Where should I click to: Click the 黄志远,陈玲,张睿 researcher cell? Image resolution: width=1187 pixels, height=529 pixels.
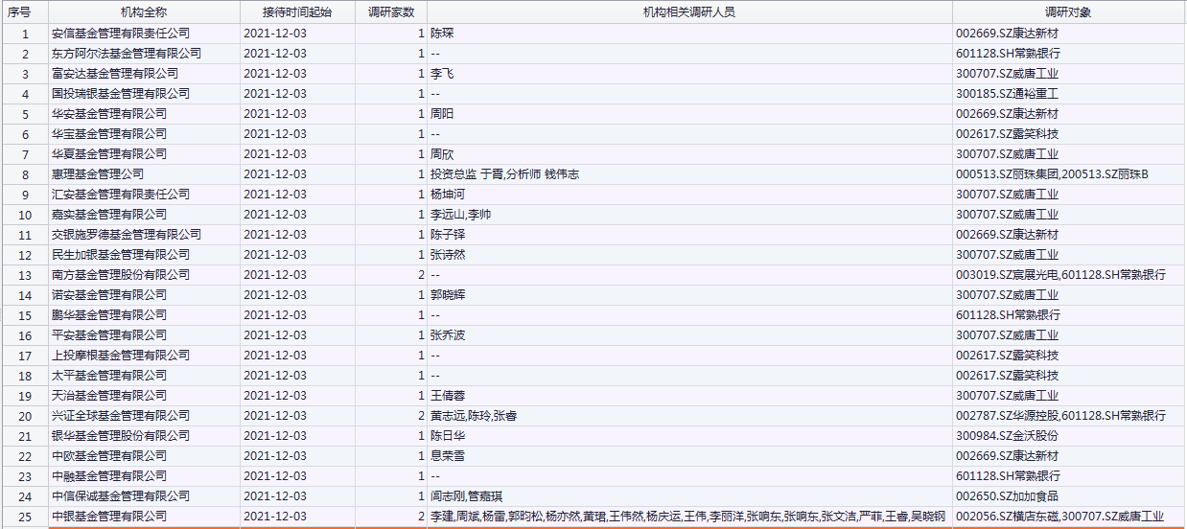pyautogui.click(x=475, y=416)
